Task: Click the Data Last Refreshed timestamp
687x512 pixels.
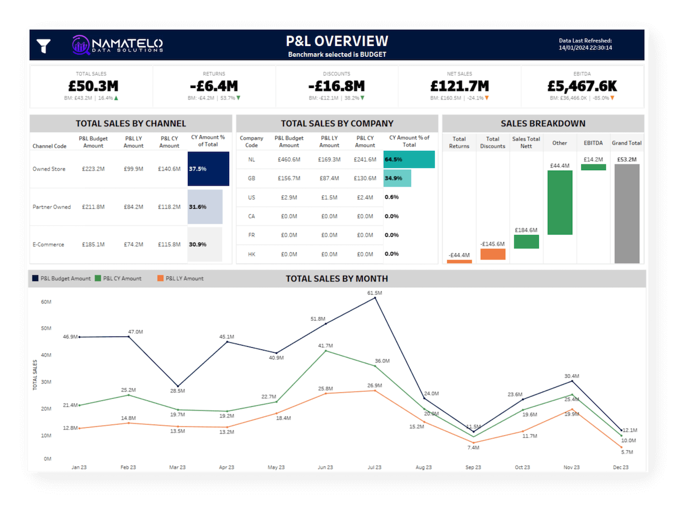Action: coord(586,44)
